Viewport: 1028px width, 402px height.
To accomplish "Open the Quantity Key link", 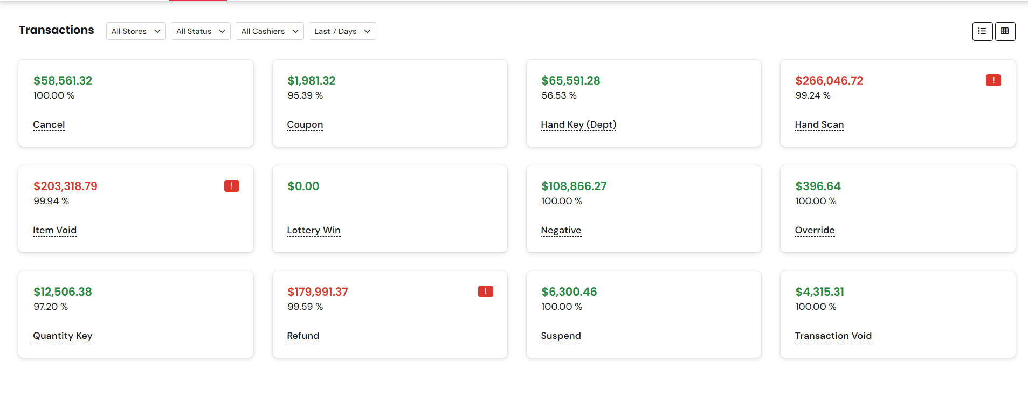I will [x=63, y=336].
